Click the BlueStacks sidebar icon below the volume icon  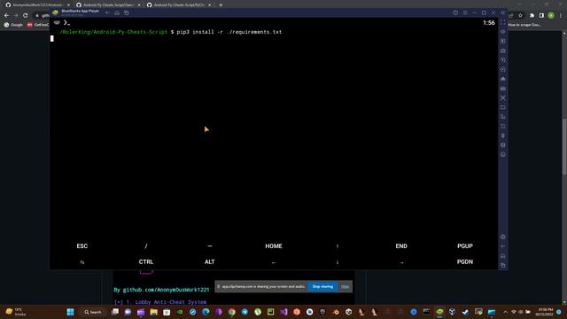click(503, 41)
